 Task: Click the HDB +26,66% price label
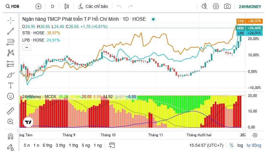tap(249, 28)
